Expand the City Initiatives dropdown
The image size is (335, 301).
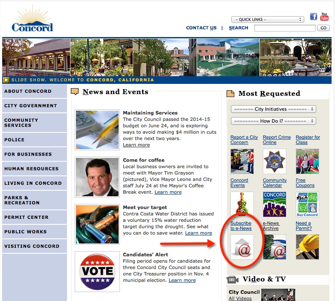coord(274,109)
